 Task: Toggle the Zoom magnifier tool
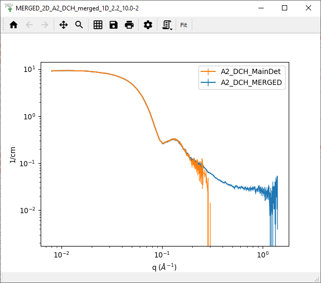click(79, 25)
